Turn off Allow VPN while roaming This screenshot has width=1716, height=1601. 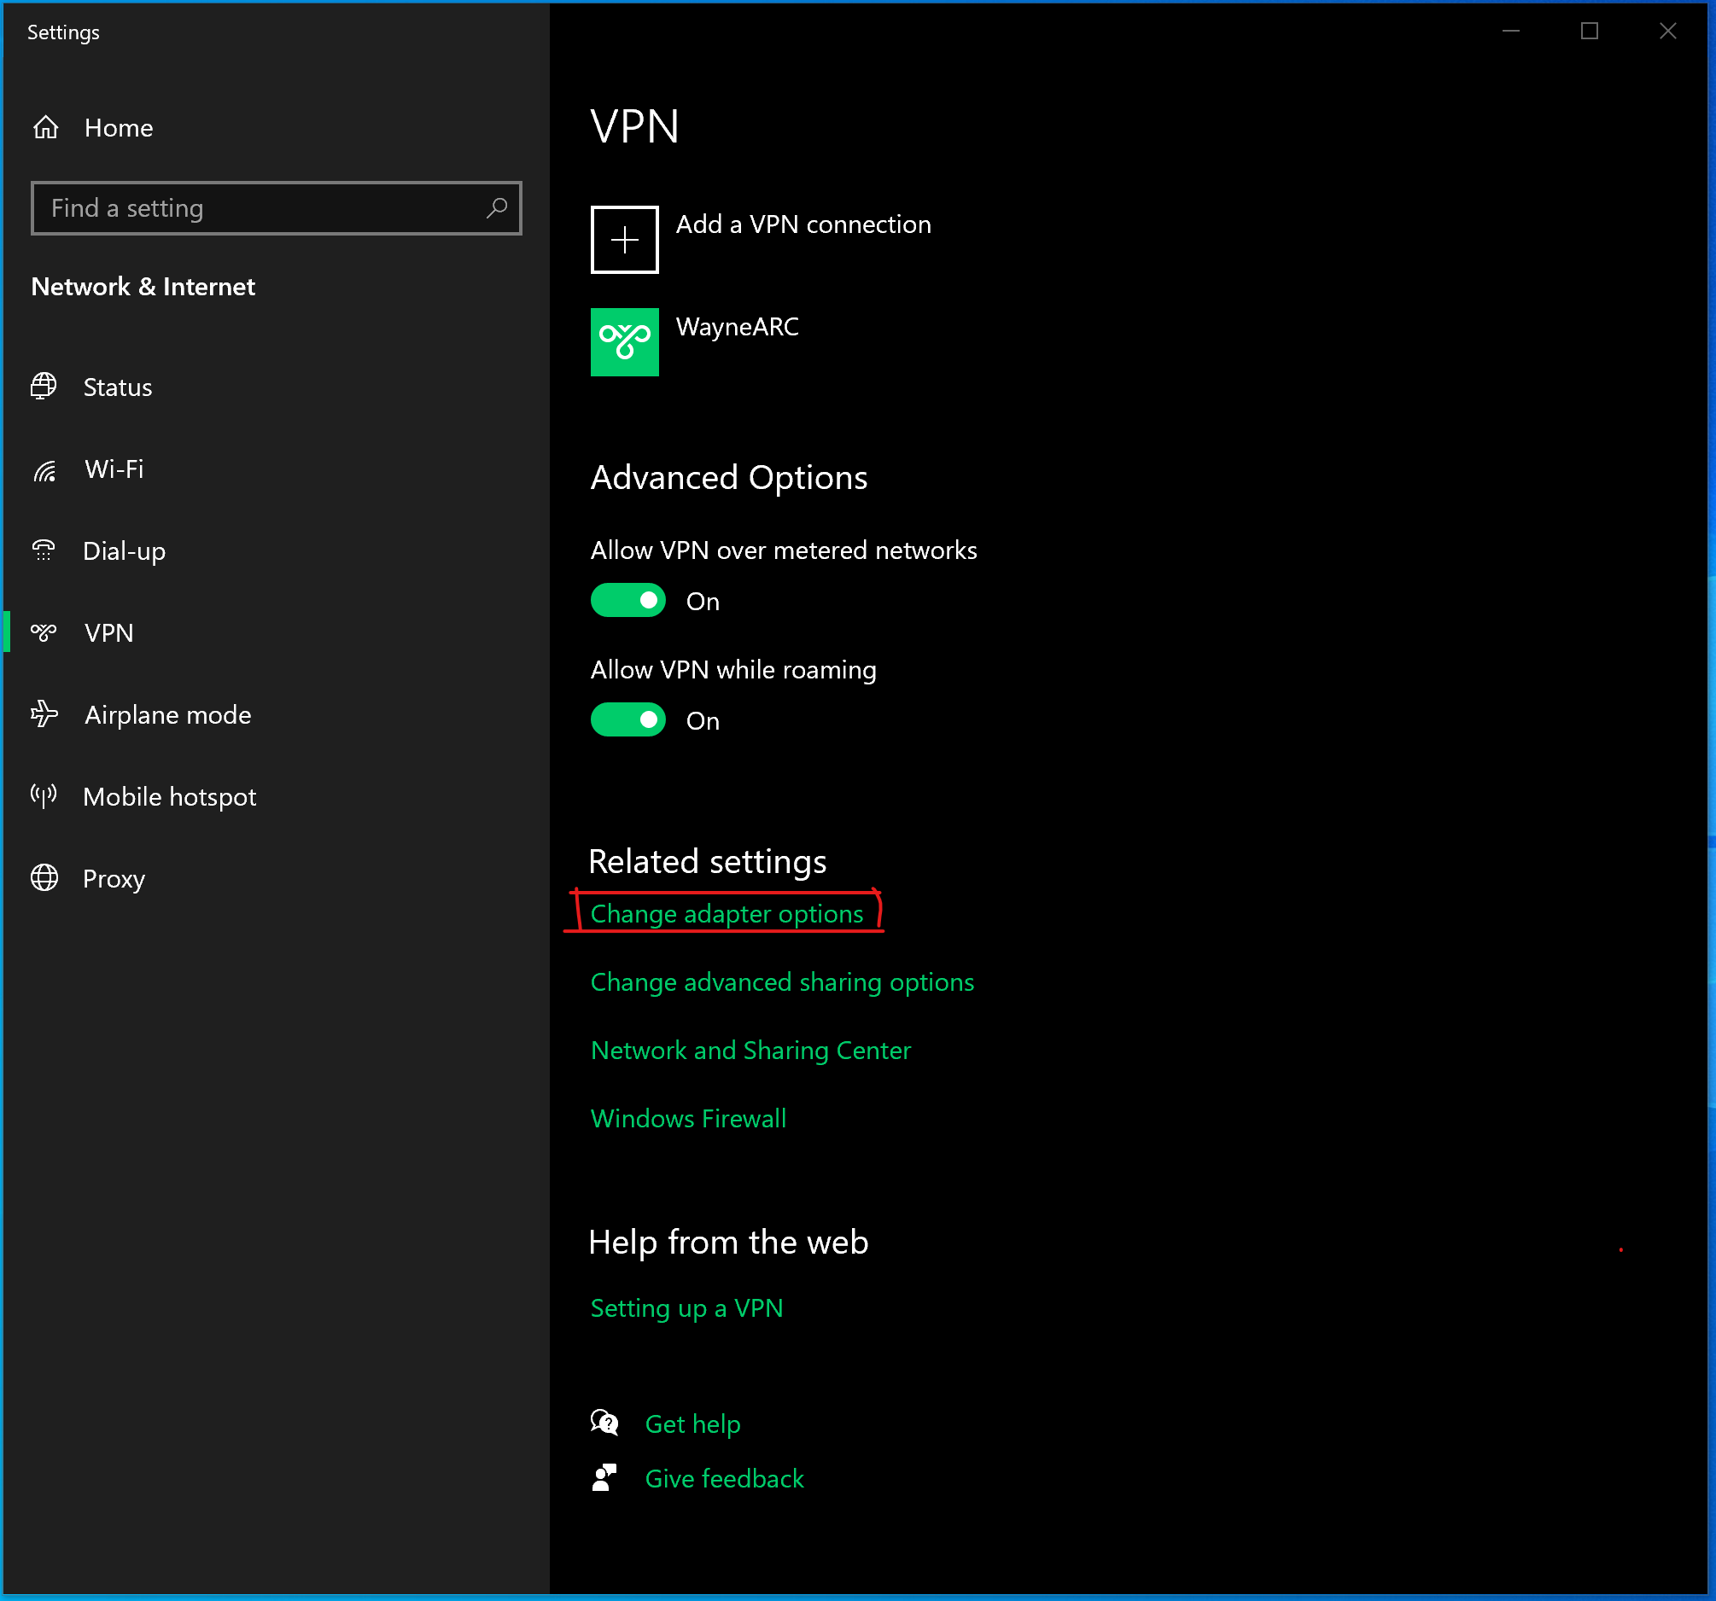(x=627, y=719)
